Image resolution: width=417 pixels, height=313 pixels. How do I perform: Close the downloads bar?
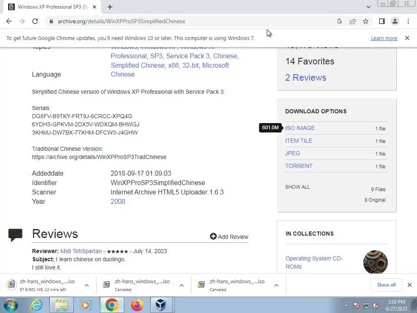click(410, 285)
